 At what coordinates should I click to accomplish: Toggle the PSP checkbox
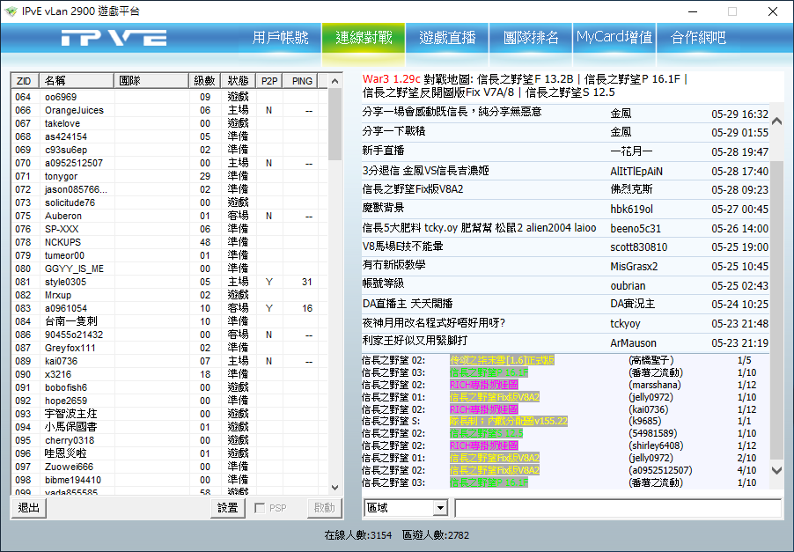click(x=261, y=508)
